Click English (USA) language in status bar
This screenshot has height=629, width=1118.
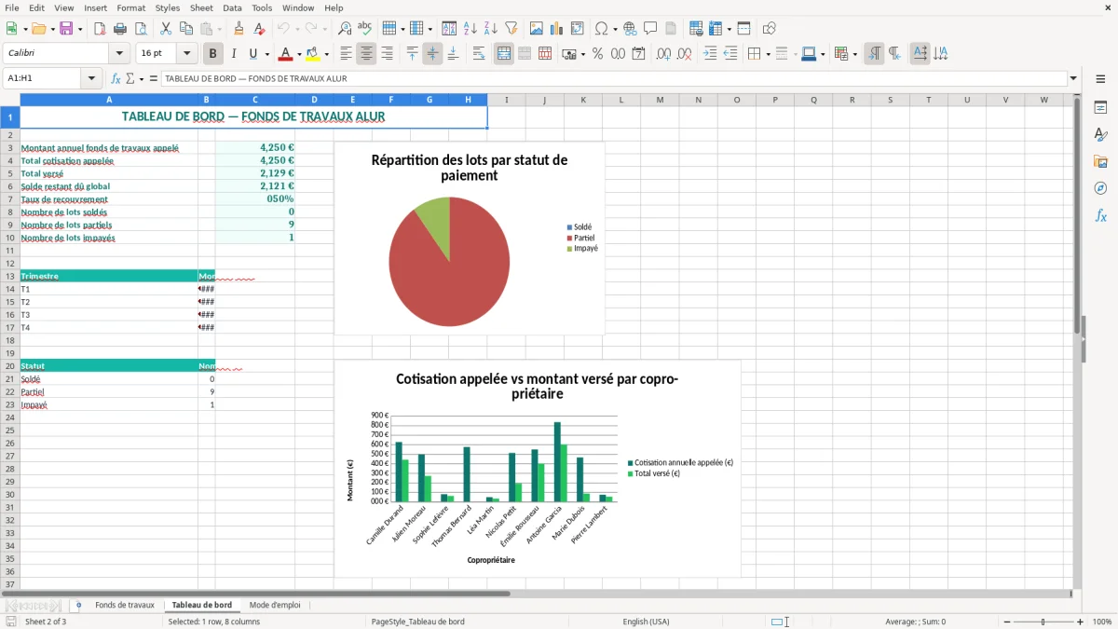[646, 622]
